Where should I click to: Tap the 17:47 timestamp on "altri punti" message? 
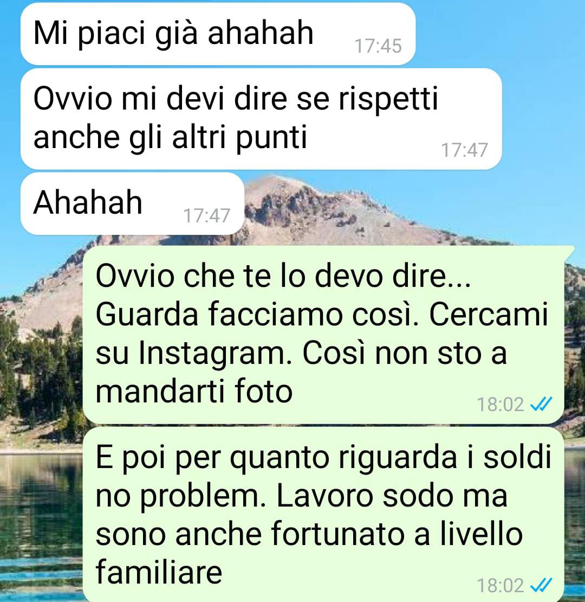tap(464, 150)
